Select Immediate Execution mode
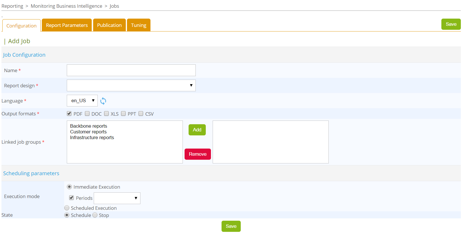 [x=69, y=187]
